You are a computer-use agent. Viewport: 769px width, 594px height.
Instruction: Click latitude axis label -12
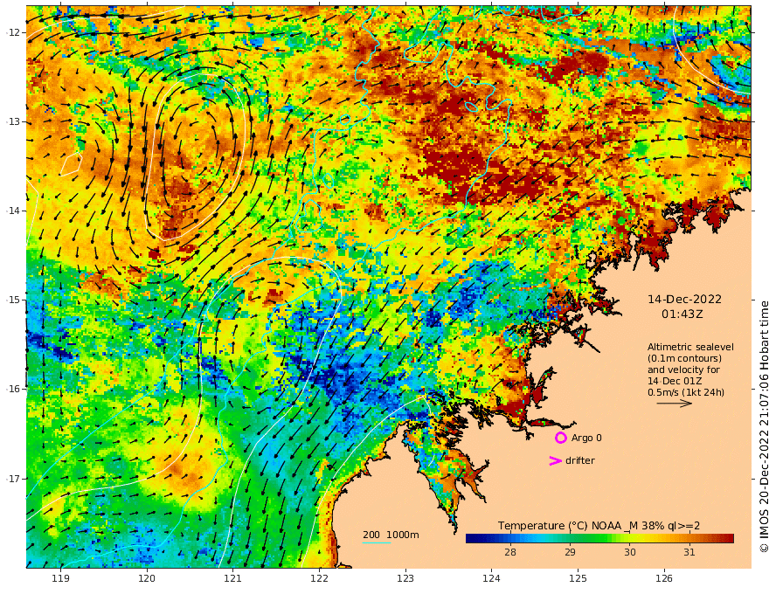point(13,32)
